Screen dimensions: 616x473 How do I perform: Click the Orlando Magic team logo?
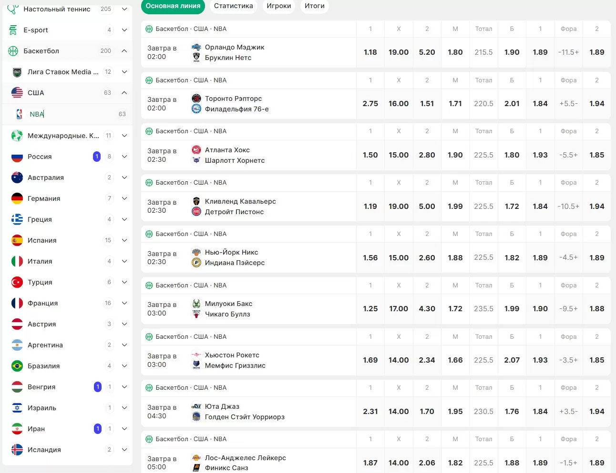click(x=196, y=47)
